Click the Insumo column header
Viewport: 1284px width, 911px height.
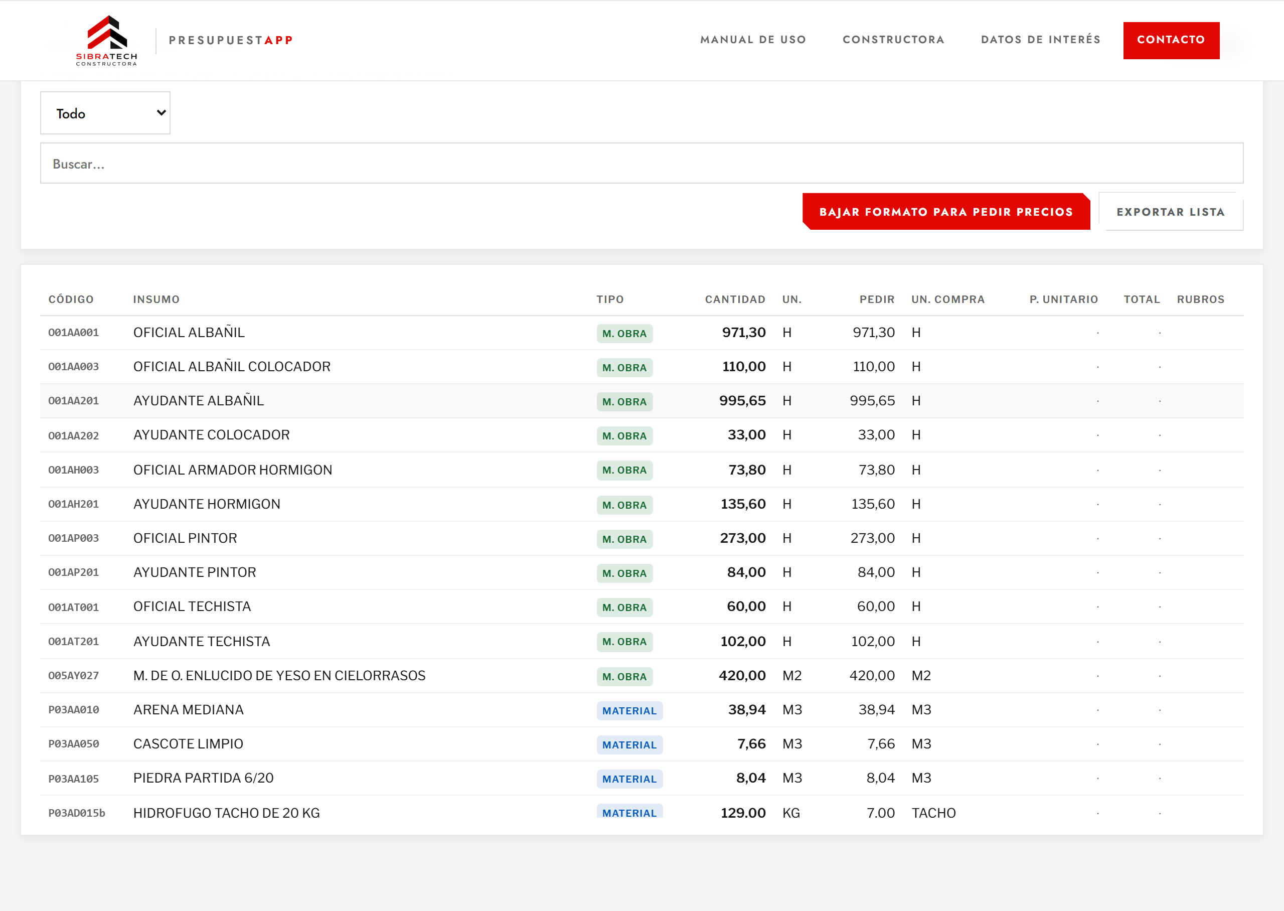(x=156, y=299)
